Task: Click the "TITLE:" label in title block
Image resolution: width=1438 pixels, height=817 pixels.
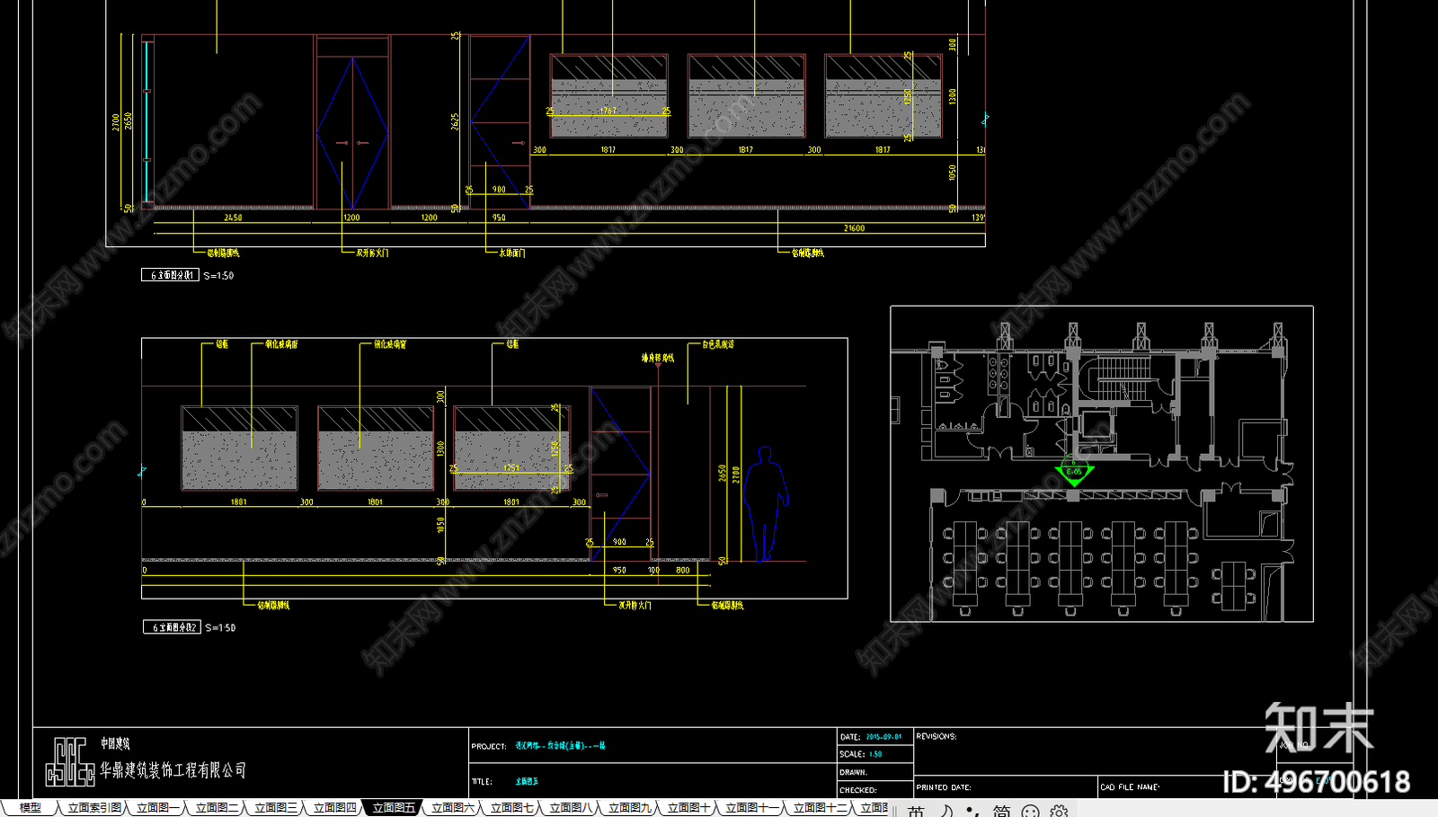Action: 482,782
